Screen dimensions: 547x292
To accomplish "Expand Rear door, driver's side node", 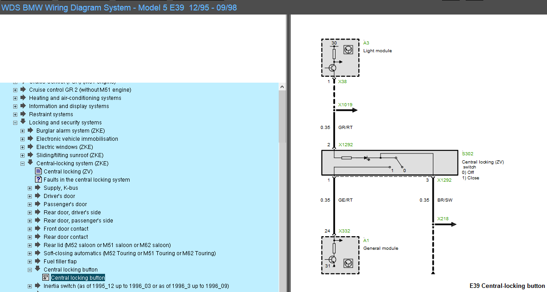I will (30, 213).
